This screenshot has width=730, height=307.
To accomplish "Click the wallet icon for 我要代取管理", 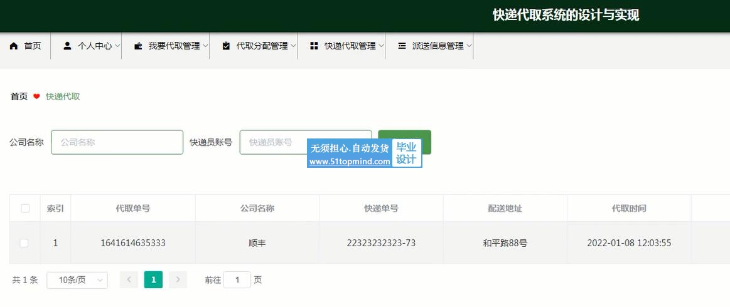I will [138, 46].
